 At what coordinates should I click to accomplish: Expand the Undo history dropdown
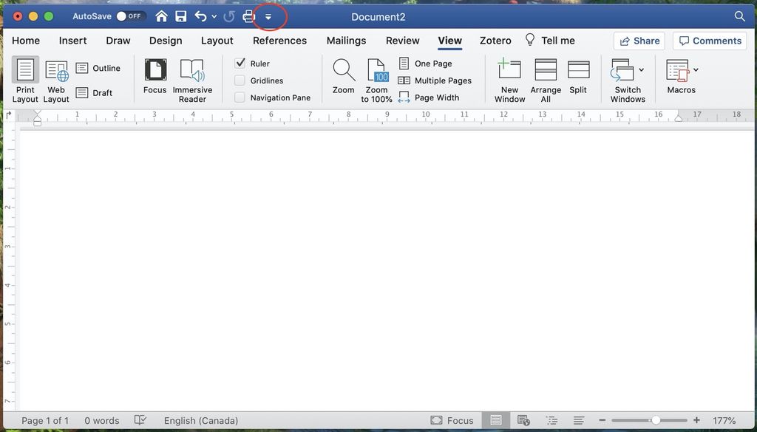coord(214,16)
